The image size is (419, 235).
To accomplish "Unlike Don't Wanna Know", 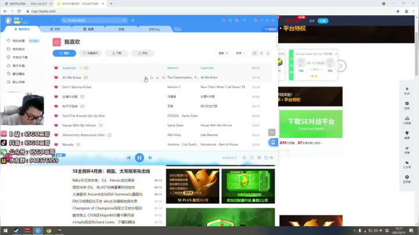I will [x=56, y=87].
